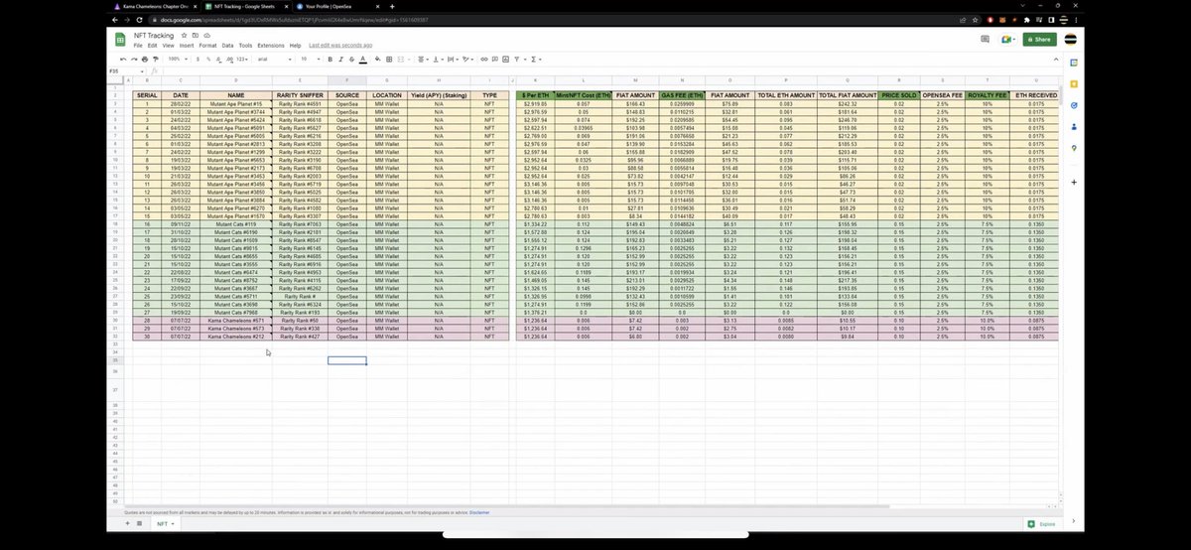
Task: Click the Share button
Action: point(1038,40)
